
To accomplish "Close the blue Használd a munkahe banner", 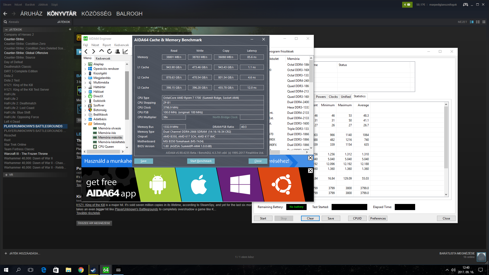I will [x=310, y=158].
